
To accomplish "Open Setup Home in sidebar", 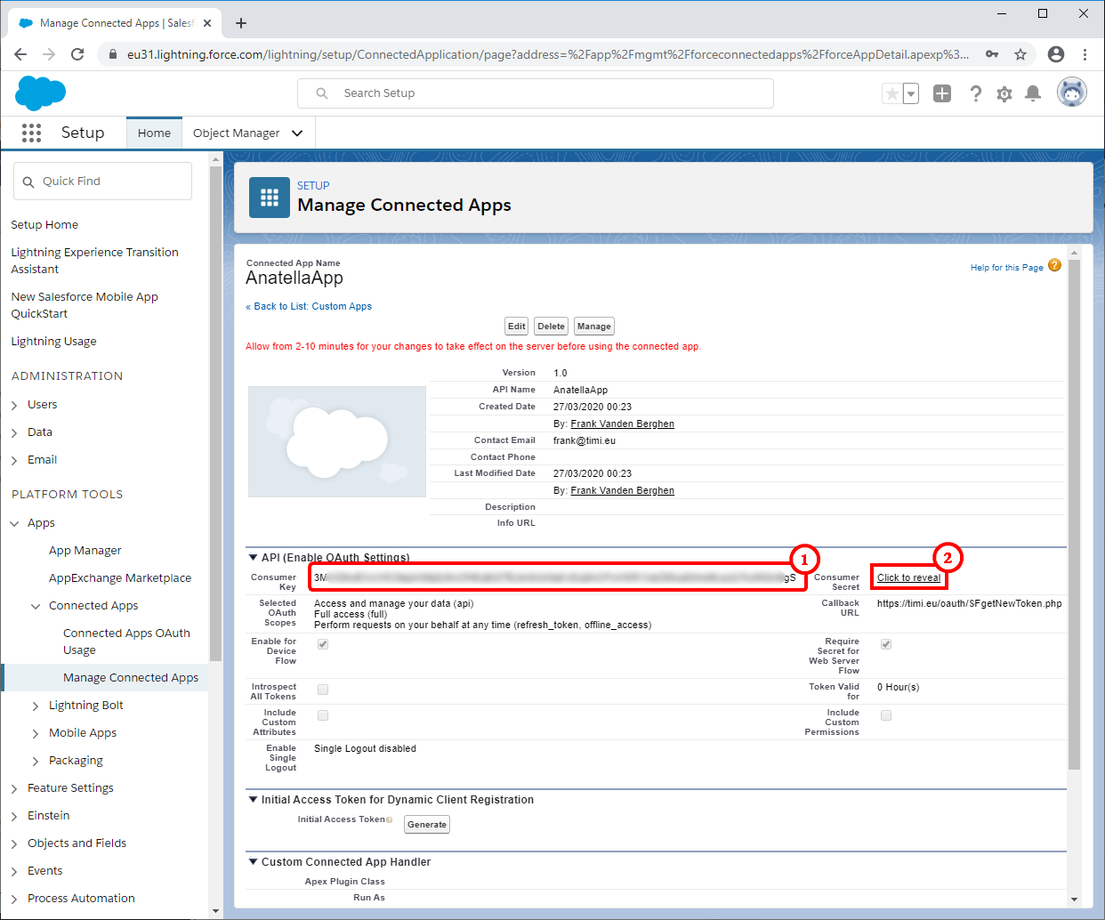I will tap(44, 225).
